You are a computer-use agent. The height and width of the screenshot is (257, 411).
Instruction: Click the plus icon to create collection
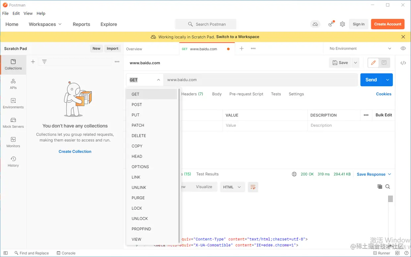33,62
